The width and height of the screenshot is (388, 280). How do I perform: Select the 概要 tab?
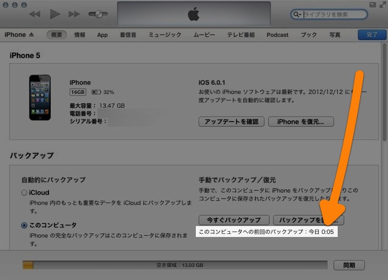click(56, 35)
